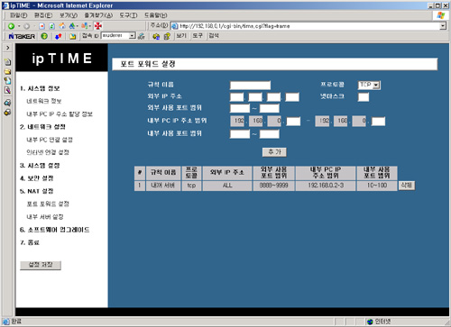Screen dimensions: 451x327
Task: Open 포트 포워드 설정 in sidebar
Action: pyautogui.click(x=48, y=204)
